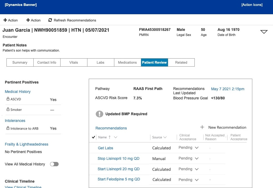273x188 pixels.
Task: Open Start Felodipine 5 mg QD recommendation
Action: tap(119, 179)
